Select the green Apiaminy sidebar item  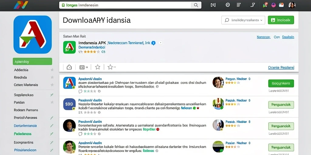click(x=32, y=61)
